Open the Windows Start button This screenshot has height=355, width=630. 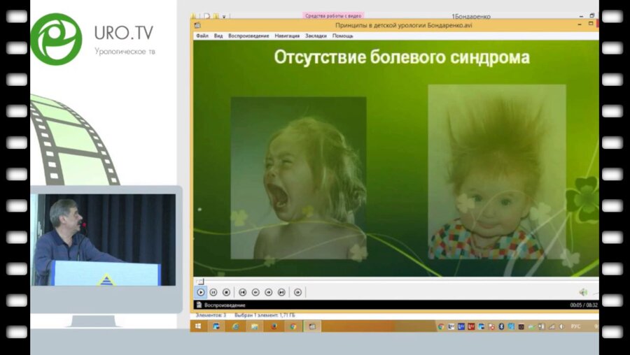198,326
